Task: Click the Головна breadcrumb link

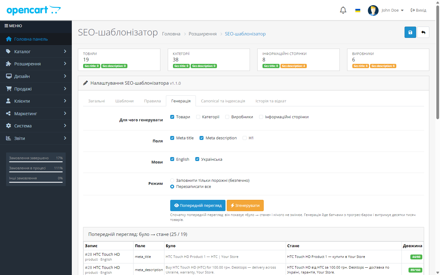Action: click(171, 34)
